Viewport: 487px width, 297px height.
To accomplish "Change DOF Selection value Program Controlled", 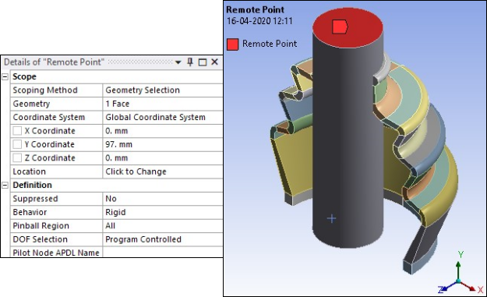I will pos(163,239).
